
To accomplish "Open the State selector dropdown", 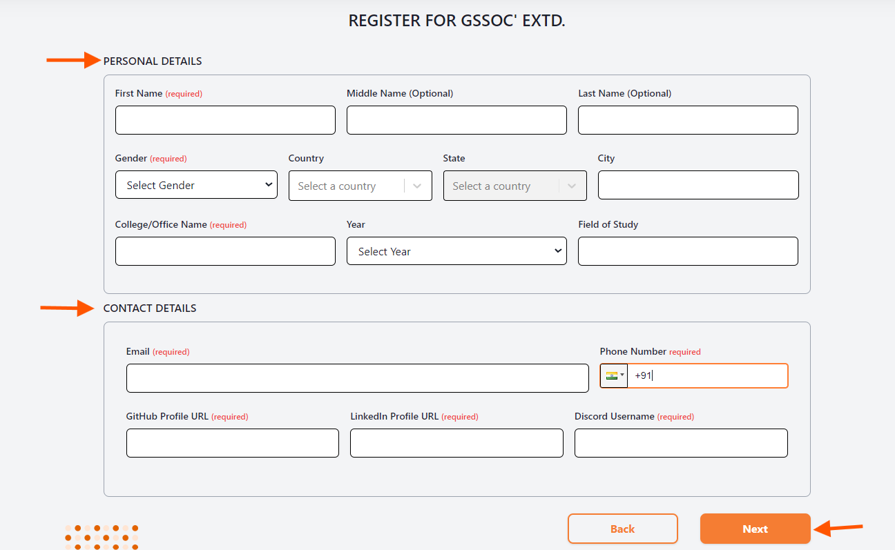I will (x=514, y=185).
